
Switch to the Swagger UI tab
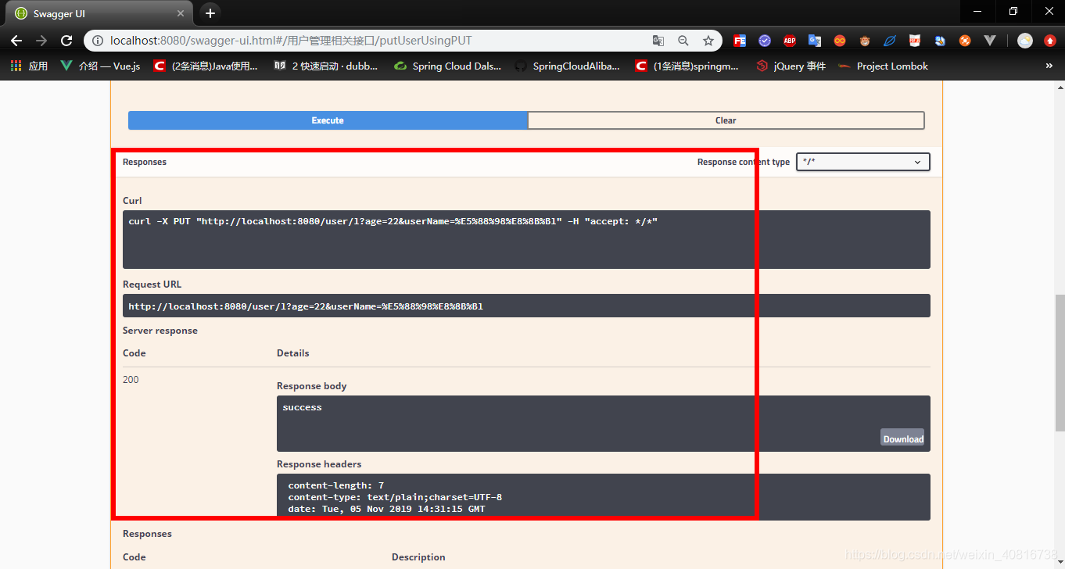98,13
